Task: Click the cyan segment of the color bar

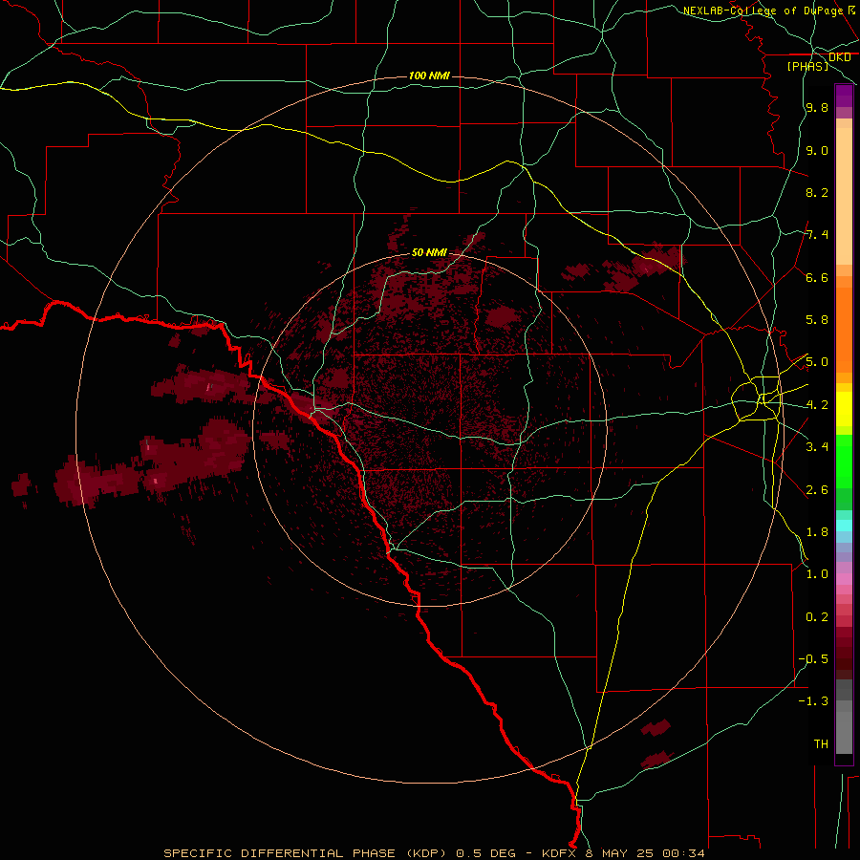Action: point(844,526)
